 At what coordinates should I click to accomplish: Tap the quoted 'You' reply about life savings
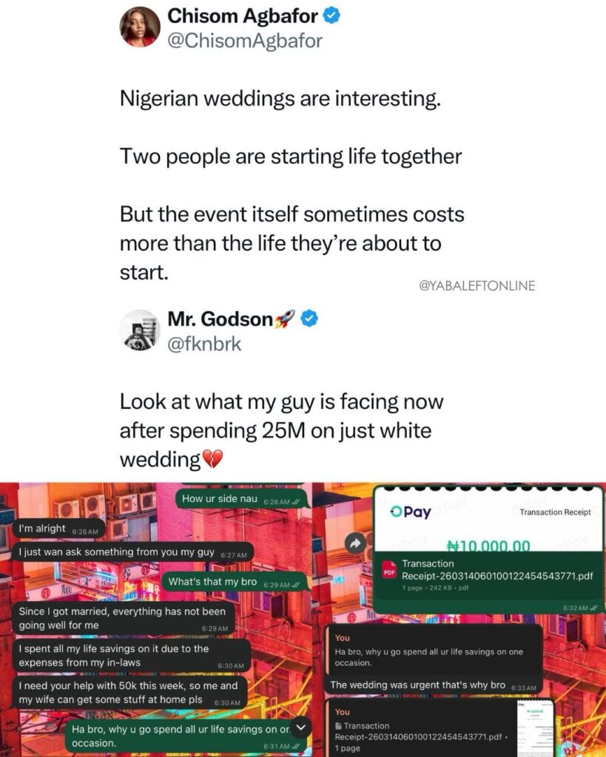(433, 651)
